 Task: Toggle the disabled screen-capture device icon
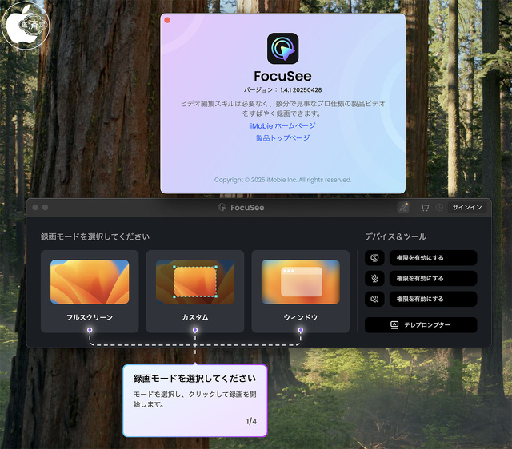coord(374,258)
